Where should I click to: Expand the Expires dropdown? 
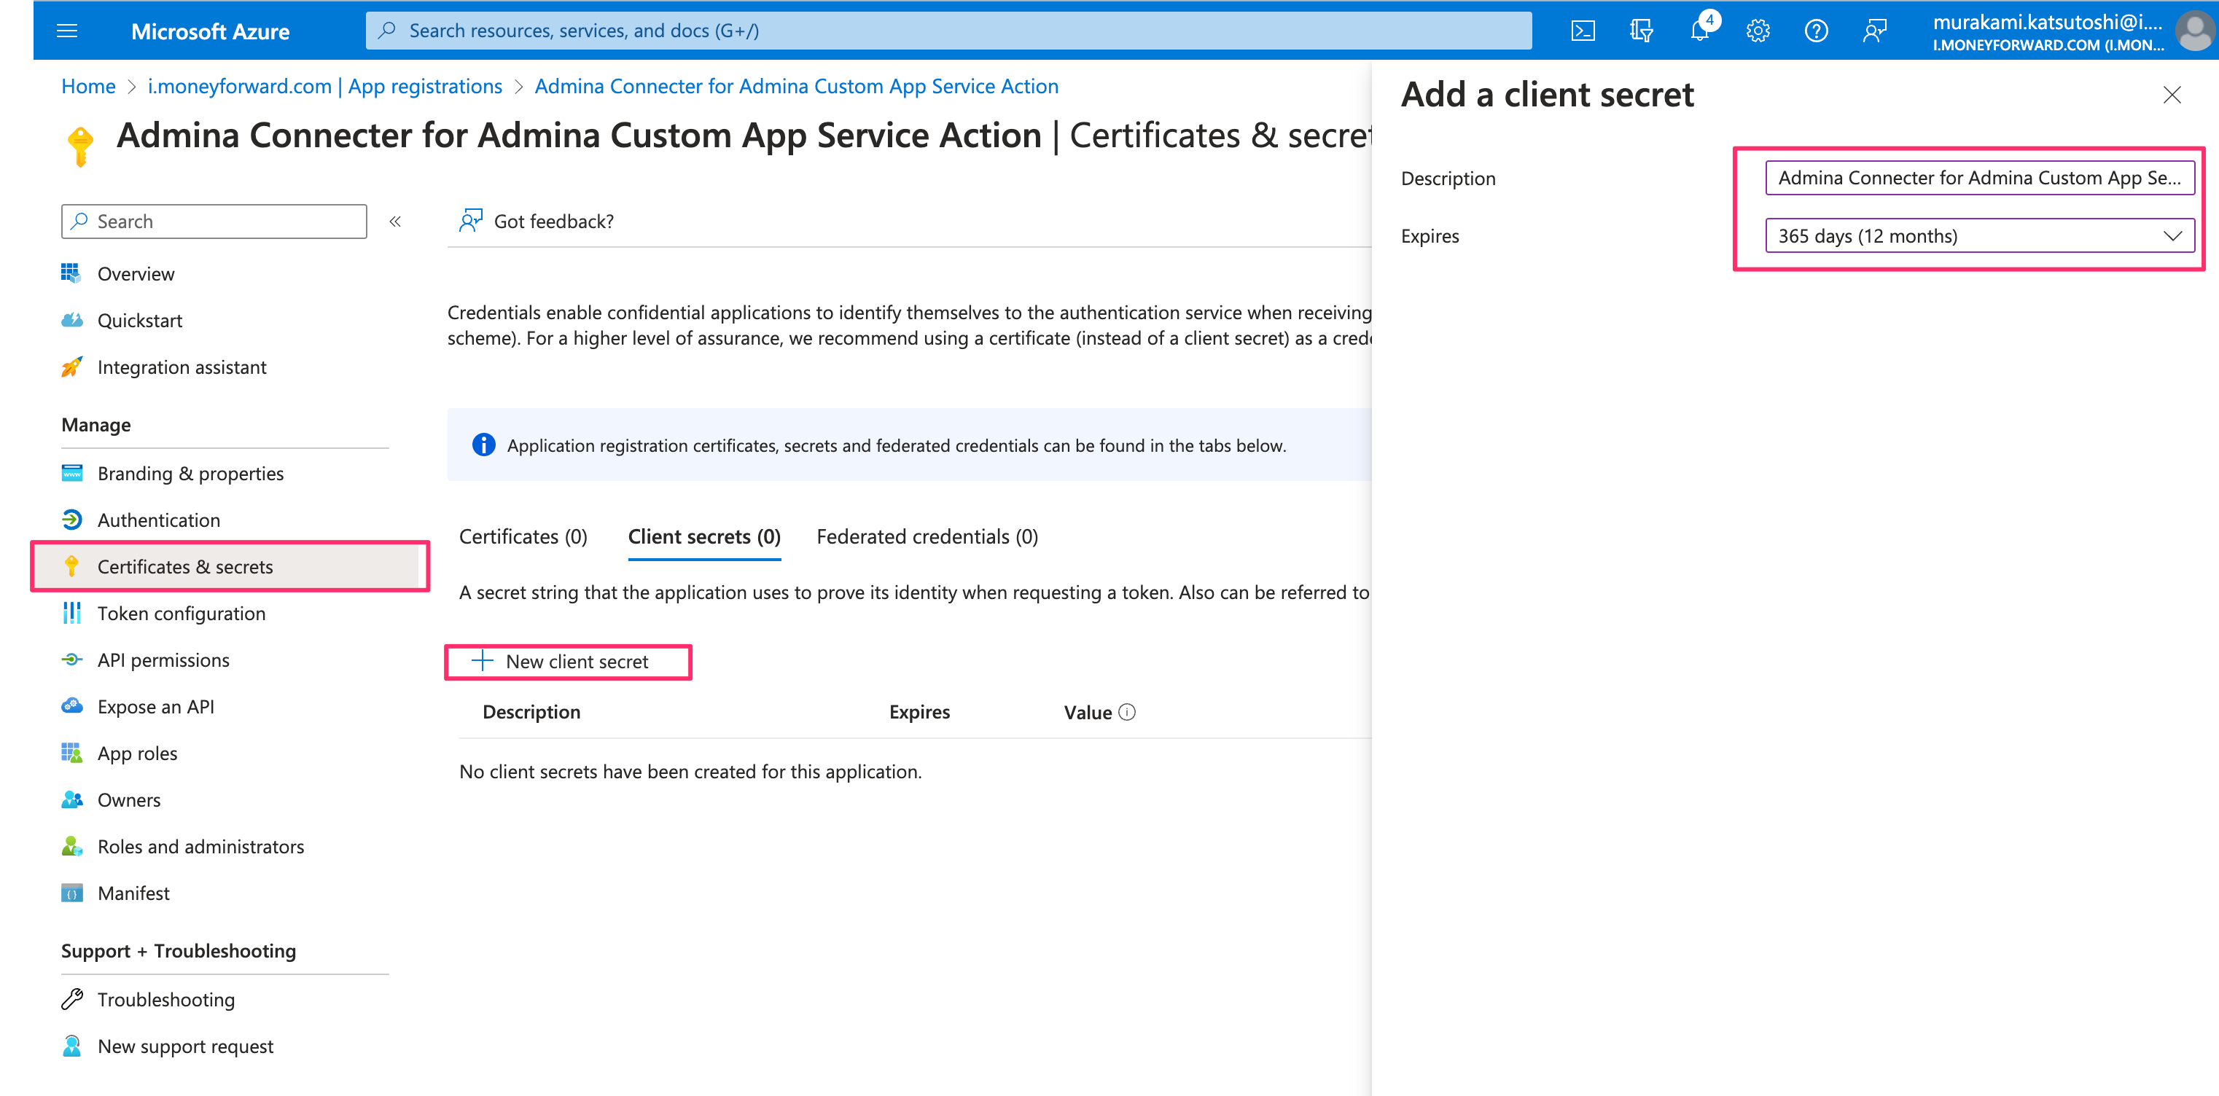tap(1978, 236)
